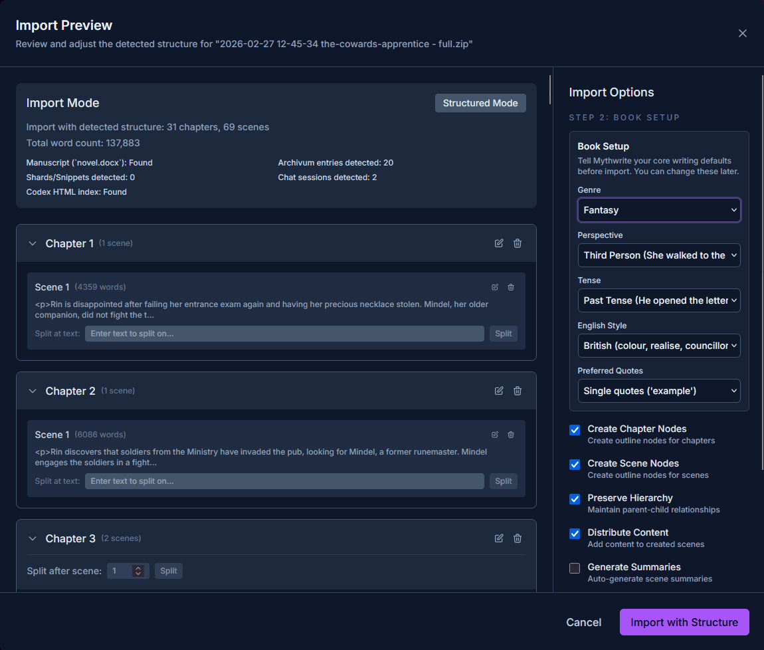The width and height of the screenshot is (764, 650).
Task: Edit Chapter 3 title icon
Action: (498, 538)
